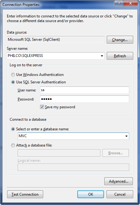The image size is (140, 205).
Task: Open the database name dropdown arrow
Action: coord(126,136)
